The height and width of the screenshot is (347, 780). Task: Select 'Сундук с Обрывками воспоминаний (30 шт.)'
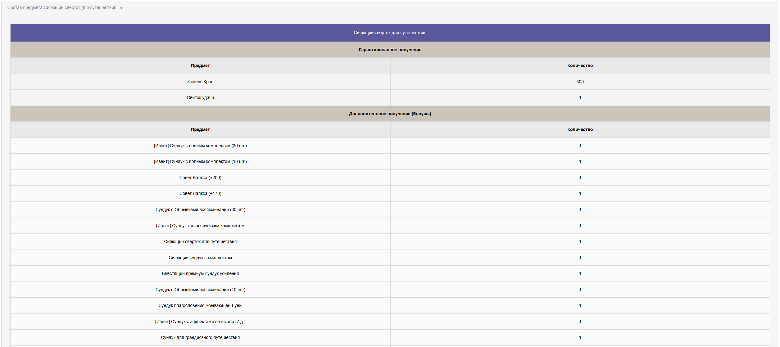[x=200, y=210]
